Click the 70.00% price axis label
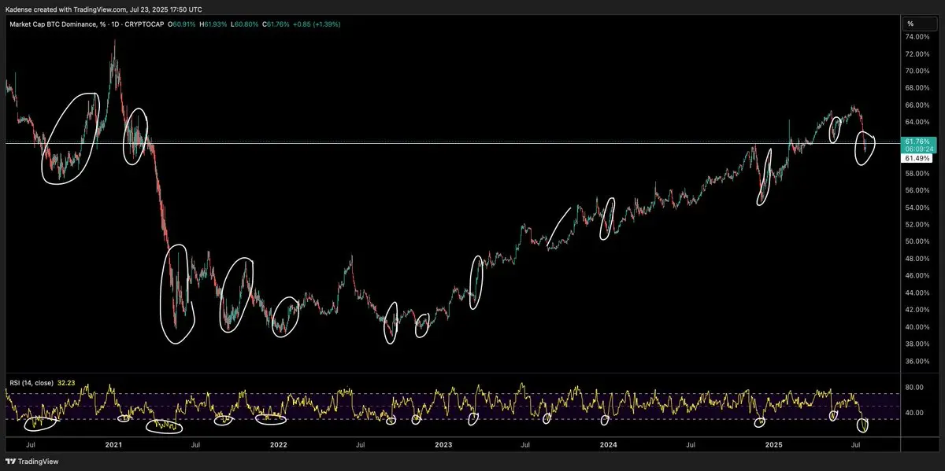This screenshot has height=471, width=945. [x=918, y=71]
